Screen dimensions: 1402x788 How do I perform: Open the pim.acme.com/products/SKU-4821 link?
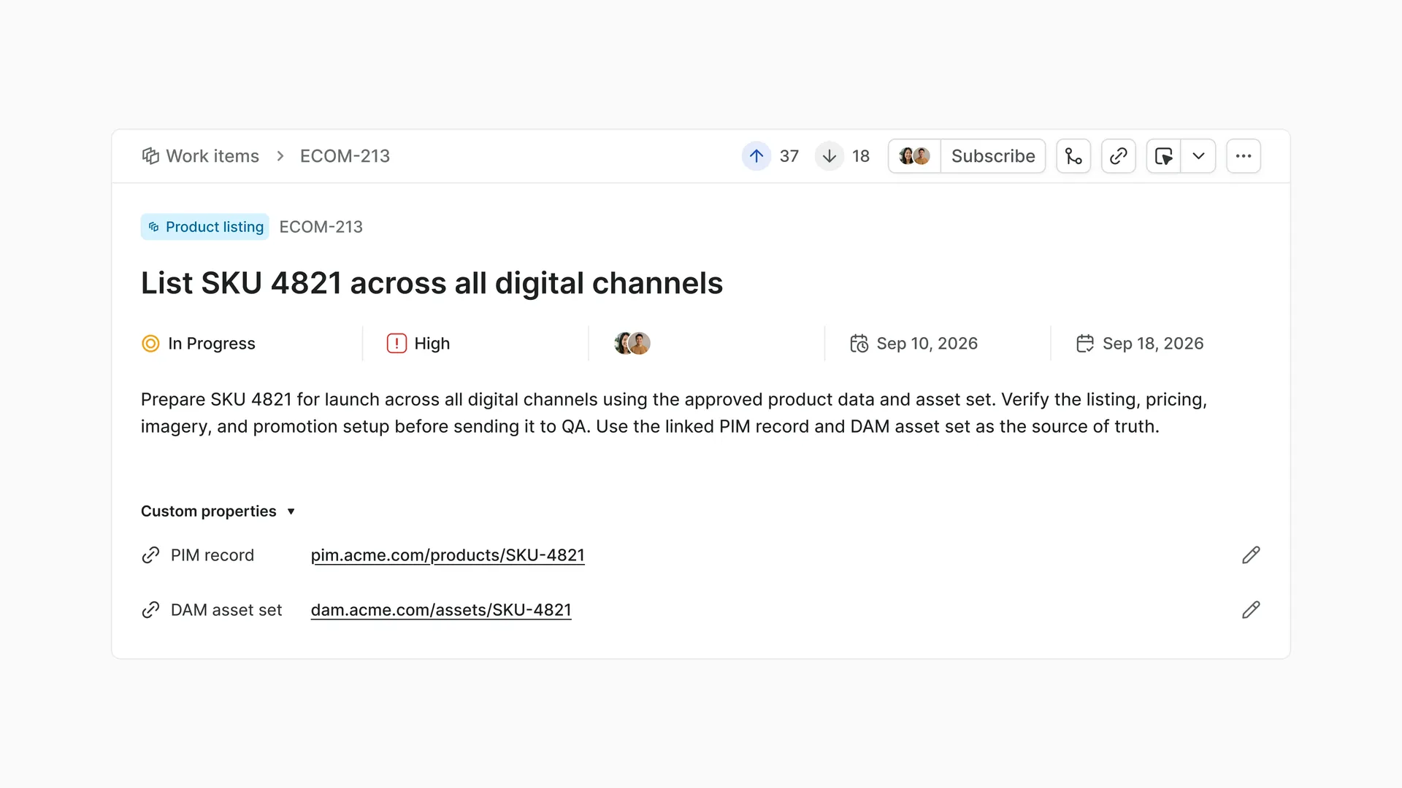tap(448, 555)
